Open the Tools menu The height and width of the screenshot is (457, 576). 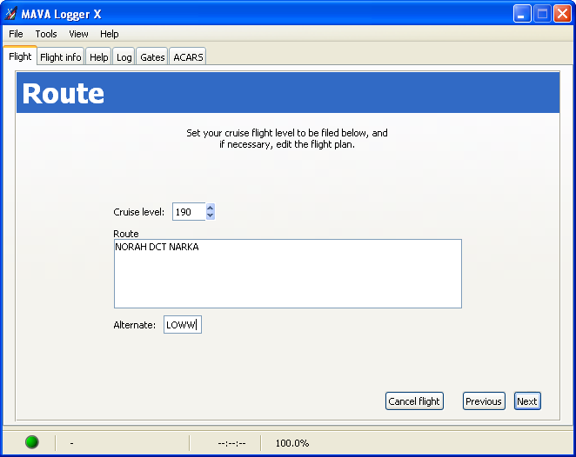[x=46, y=34]
